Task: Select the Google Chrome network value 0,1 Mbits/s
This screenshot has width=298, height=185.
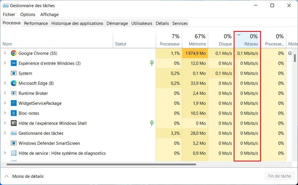Action: point(248,53)
